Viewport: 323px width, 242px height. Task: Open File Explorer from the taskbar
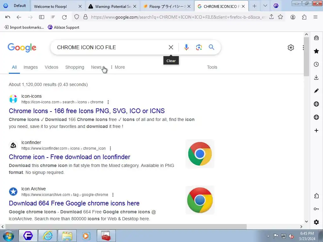67,236
